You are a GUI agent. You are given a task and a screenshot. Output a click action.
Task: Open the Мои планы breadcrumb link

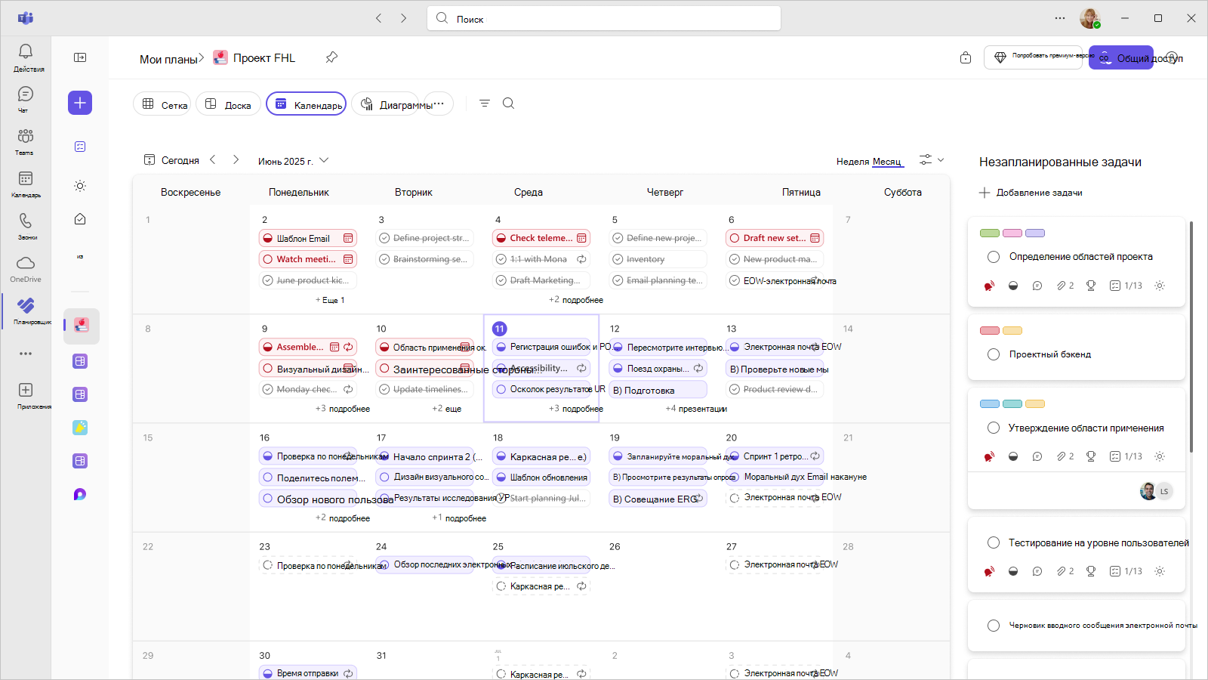click(x=168, y=59)
